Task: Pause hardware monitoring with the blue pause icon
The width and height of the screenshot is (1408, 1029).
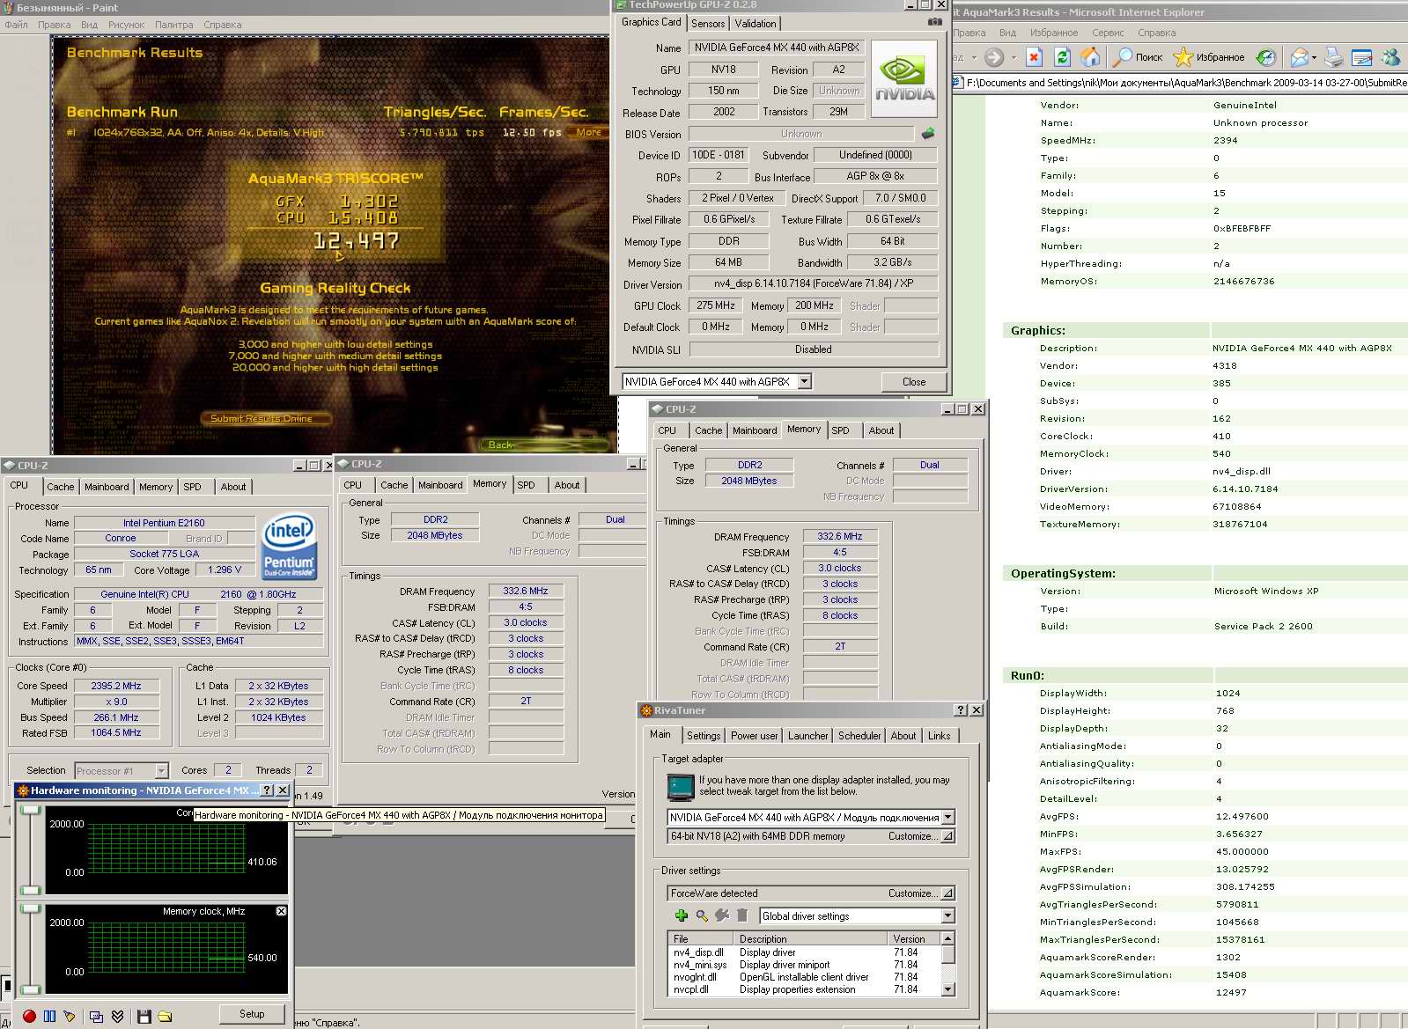Action: (x=49, y=1016)
